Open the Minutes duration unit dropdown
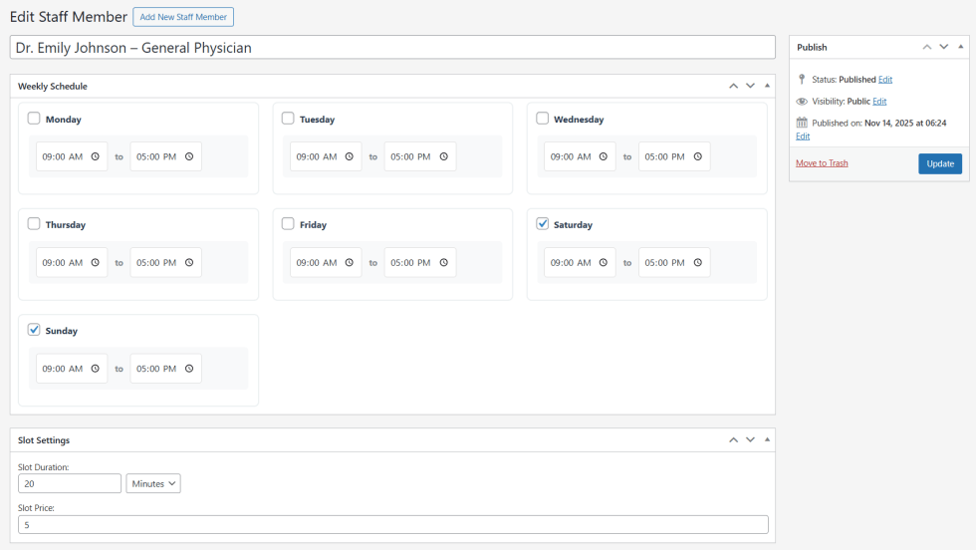The height and width of the screenshot is (550, 976). 153,483
